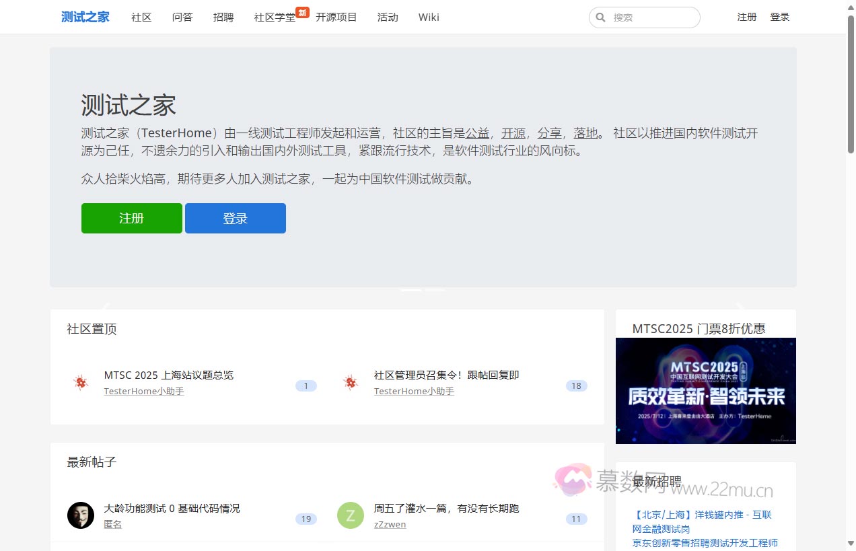
Task: Go to the 社区学堂 tab marked new
Action: coord(275,17)
